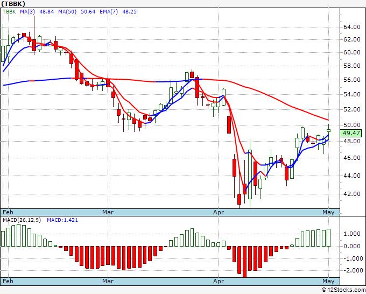
Task: Click the 62.00 price axis label
Action: (x=352, y=39)
